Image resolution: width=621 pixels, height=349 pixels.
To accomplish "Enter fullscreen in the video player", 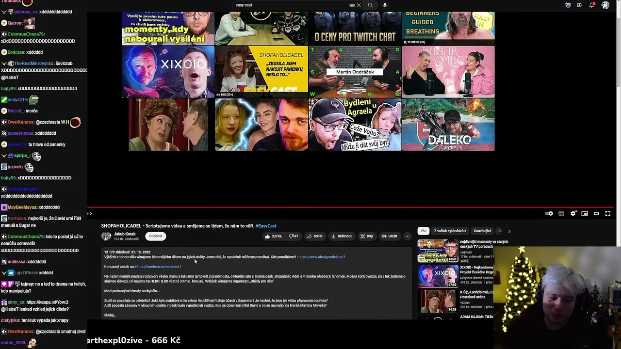I will pyautogui.click(x=608, y=213).
